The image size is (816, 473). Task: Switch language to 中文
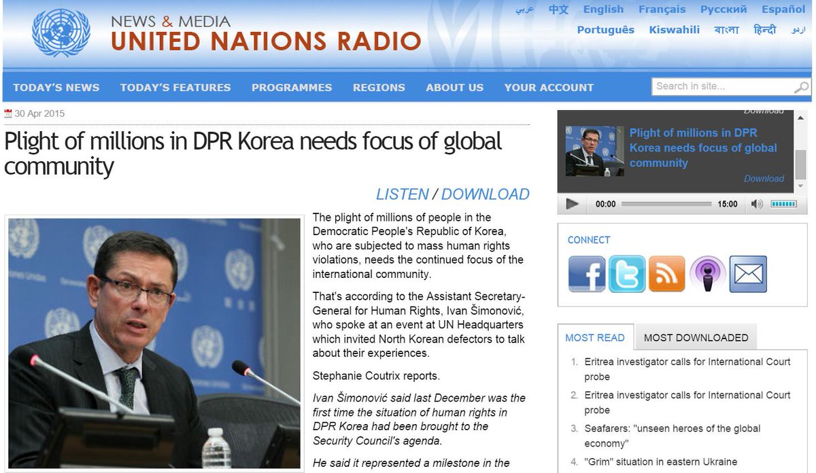[558, 10]
